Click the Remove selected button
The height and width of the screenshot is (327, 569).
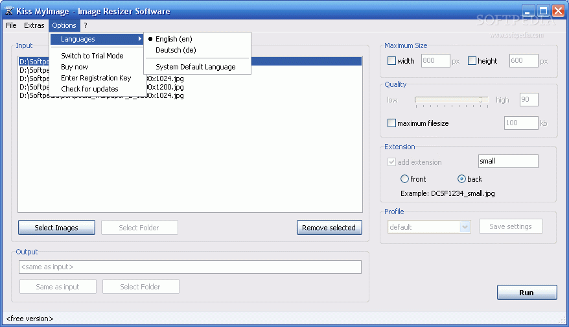[x=329, y=228]
